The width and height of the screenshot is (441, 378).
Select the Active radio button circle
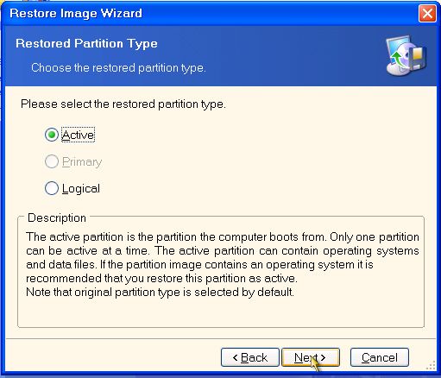52,135
